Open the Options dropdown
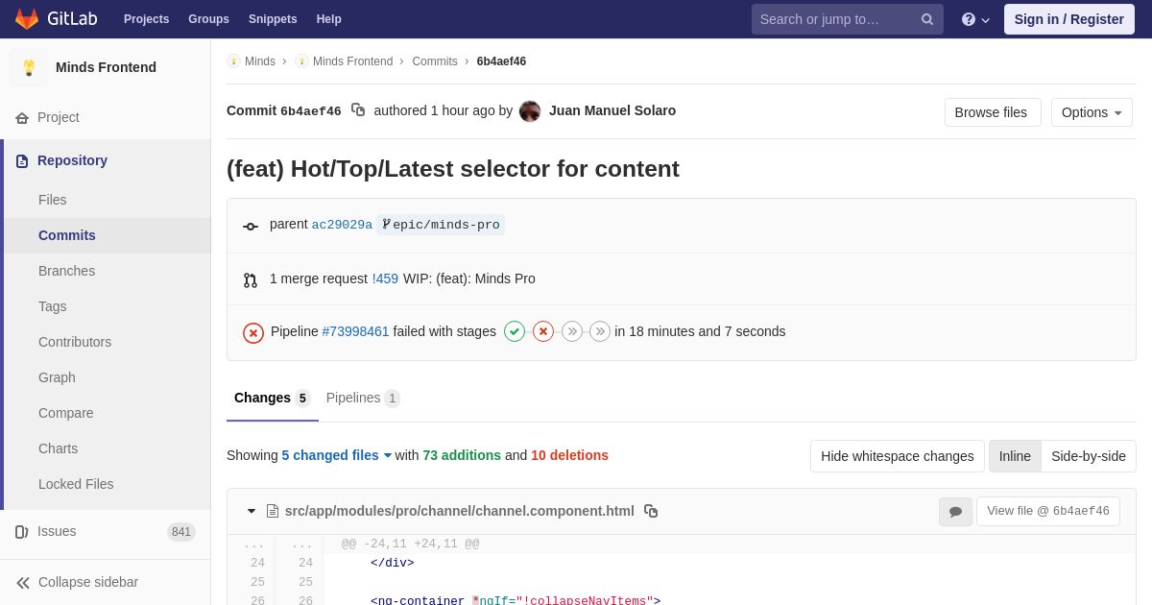Screen dimensions: 1152x605 pyautogui.click(x=1092, y=112)
